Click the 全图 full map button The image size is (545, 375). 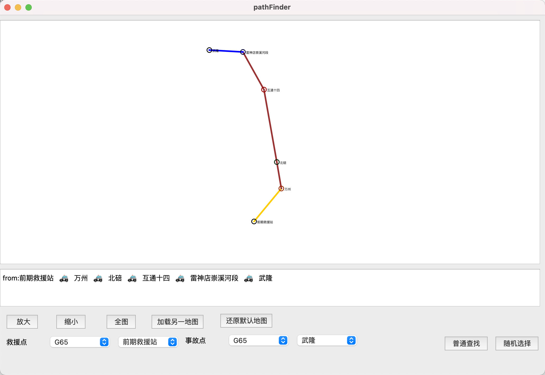click(121, 322)
